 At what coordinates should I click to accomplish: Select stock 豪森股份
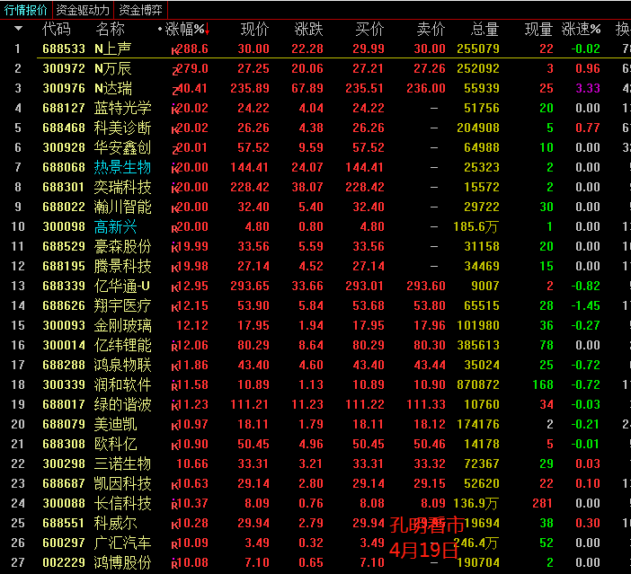pos(123,246)
